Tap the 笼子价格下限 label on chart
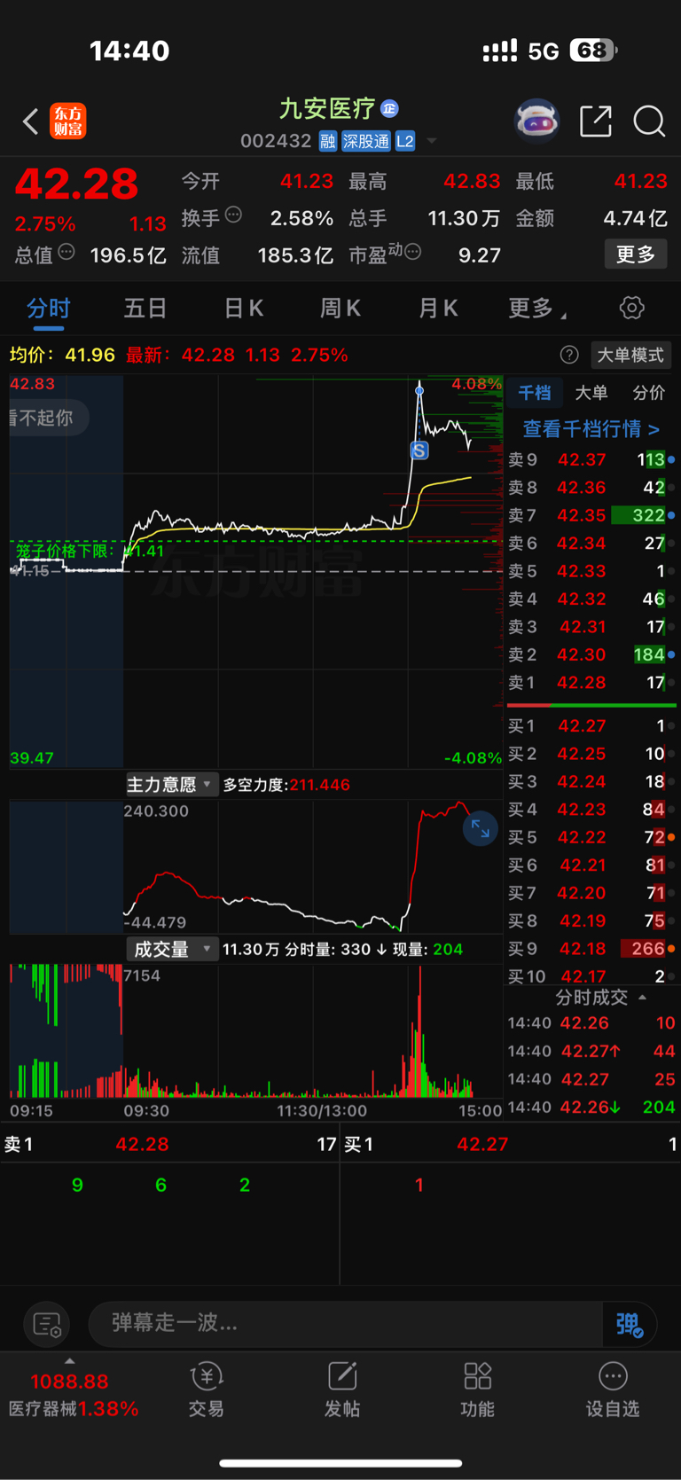Viewport: 681px width, 1480px height. pyautogui.click(x=90, y=551)
